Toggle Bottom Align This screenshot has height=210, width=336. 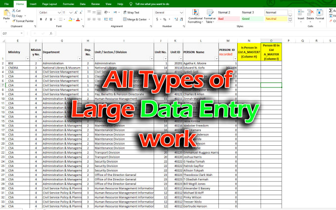point(99,12)
